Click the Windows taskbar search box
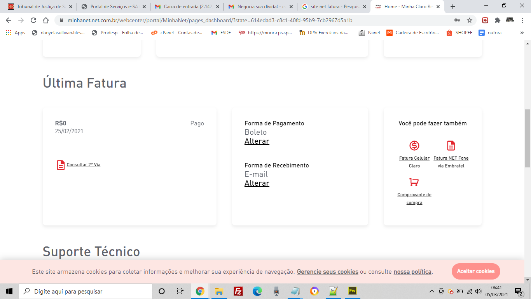The image size is (531, 299). click(86, 291)
